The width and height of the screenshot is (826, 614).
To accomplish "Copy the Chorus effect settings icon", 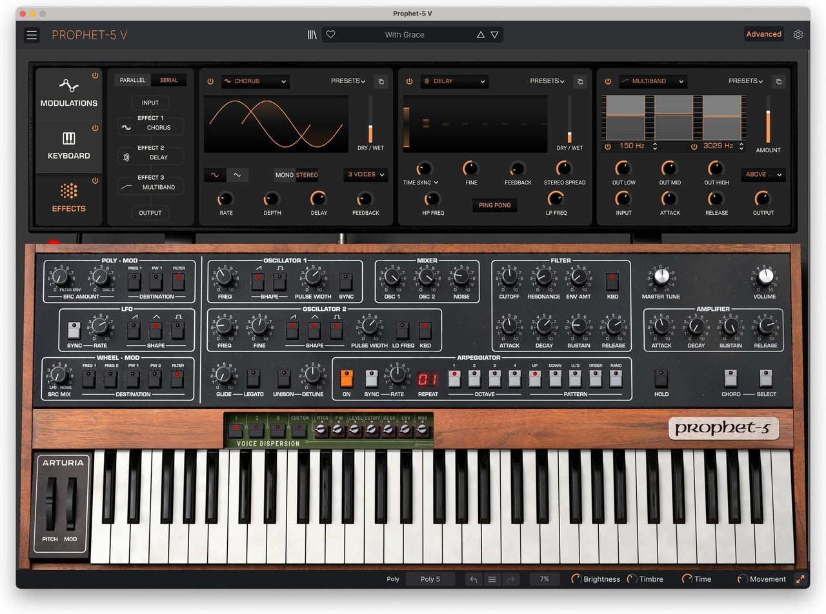I will tap(381, 82).
